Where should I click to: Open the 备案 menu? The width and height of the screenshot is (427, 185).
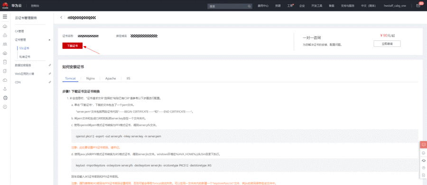point(332,6)
